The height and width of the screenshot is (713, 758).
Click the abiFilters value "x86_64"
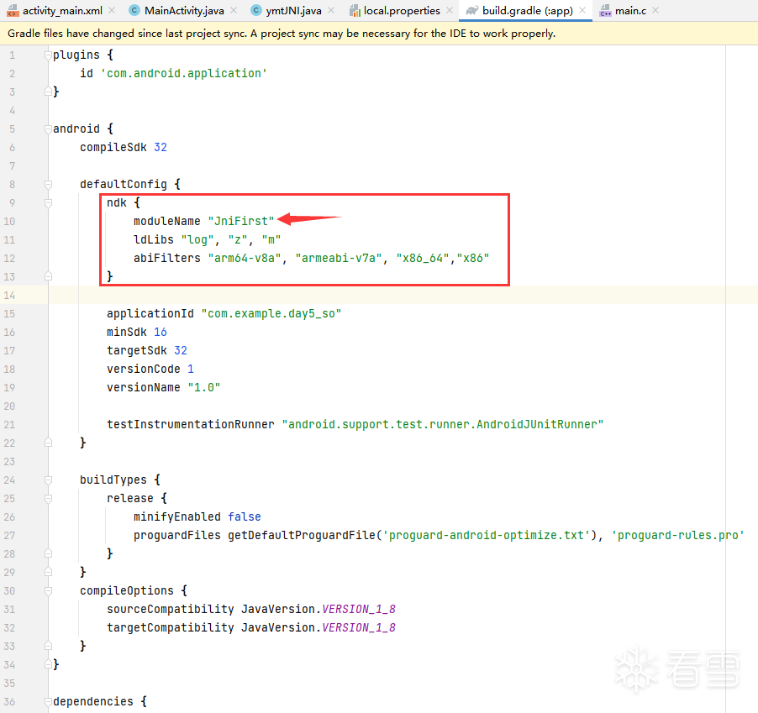[423, 259]
